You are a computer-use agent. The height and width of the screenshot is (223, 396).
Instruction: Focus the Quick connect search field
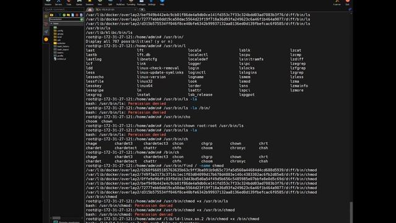[64, 9]
